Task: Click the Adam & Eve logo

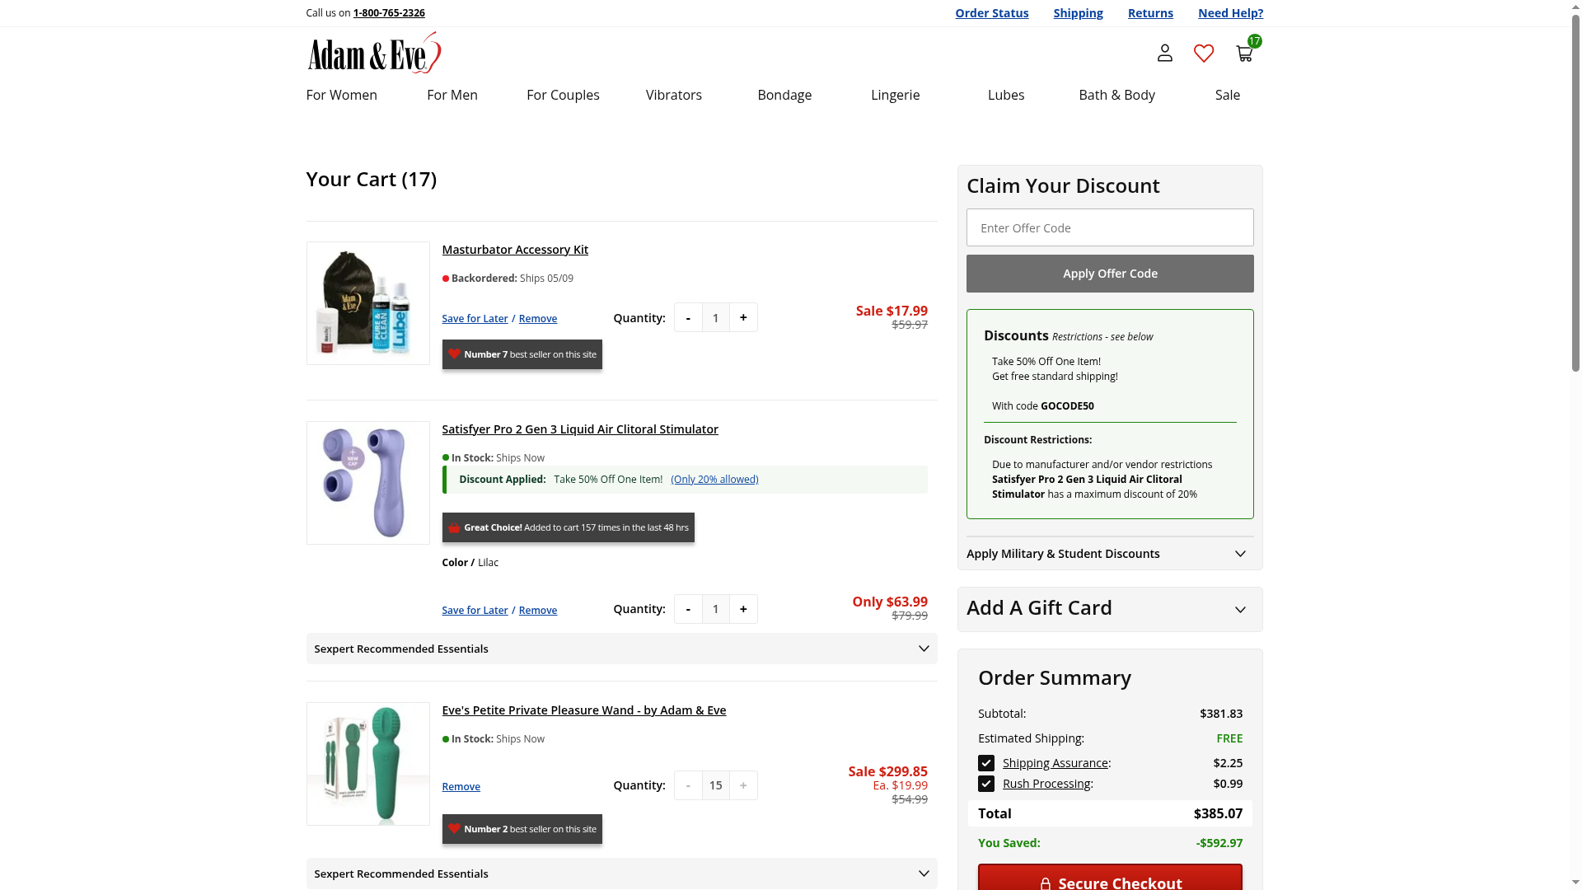Action: click(374, 53)
